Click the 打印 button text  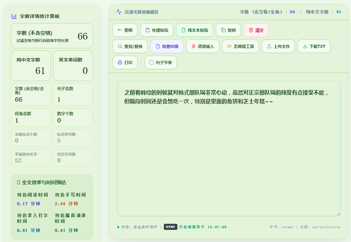point(128,62)
